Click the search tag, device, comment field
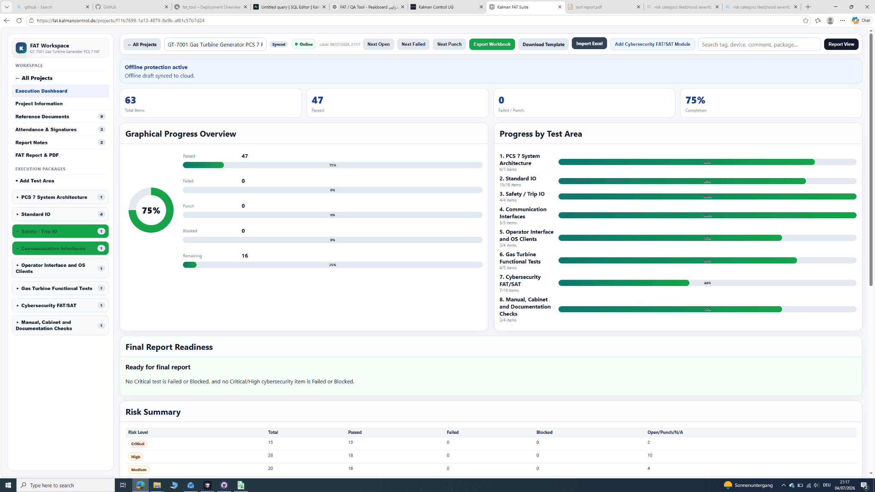 759,44
